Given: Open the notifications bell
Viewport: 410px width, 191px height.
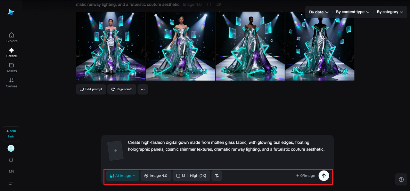Looking at the screenshot, I should [x=11, y=160].
